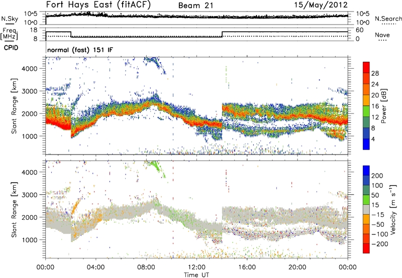Click the frequency step-up line at 14:00
Image resolution: width=402 pixels, height=278 pixels.
(222, 34)
